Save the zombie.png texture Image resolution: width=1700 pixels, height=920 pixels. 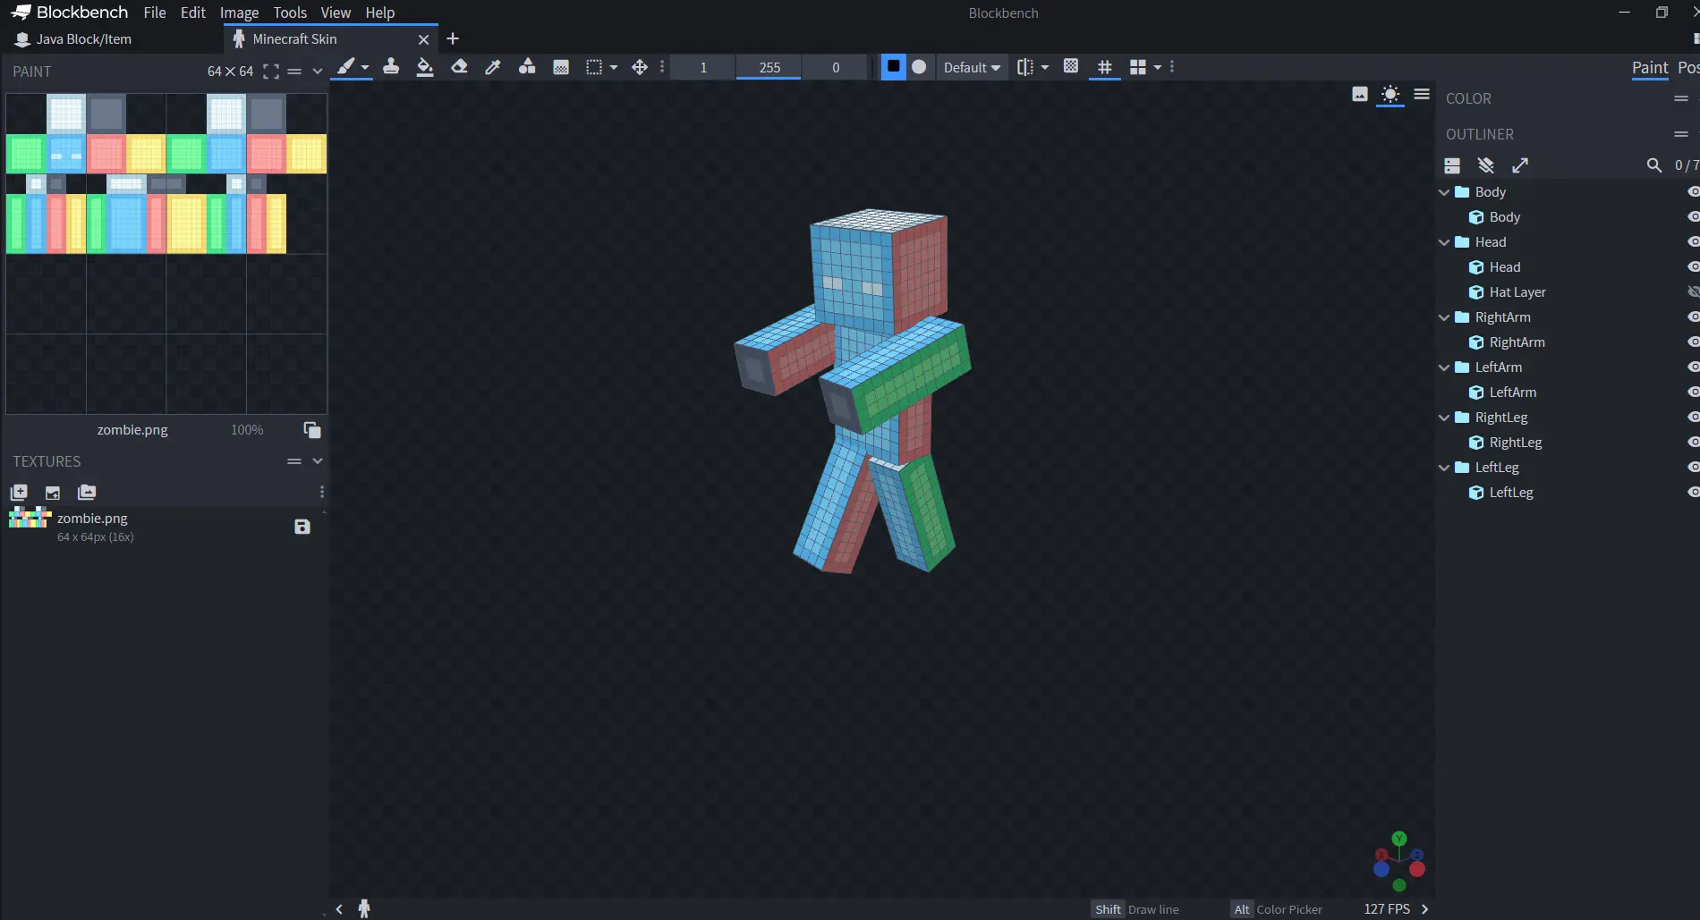pos(302,527)
